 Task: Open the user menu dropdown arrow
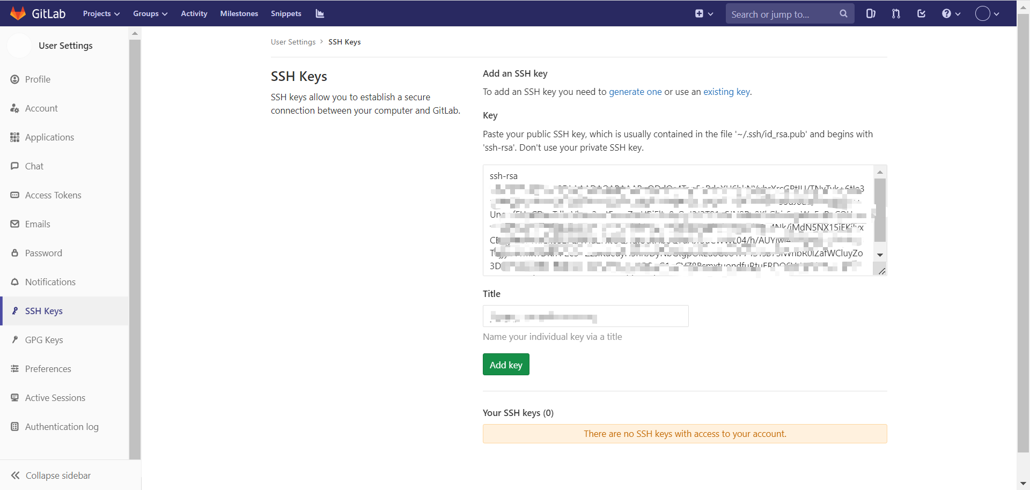996,14
